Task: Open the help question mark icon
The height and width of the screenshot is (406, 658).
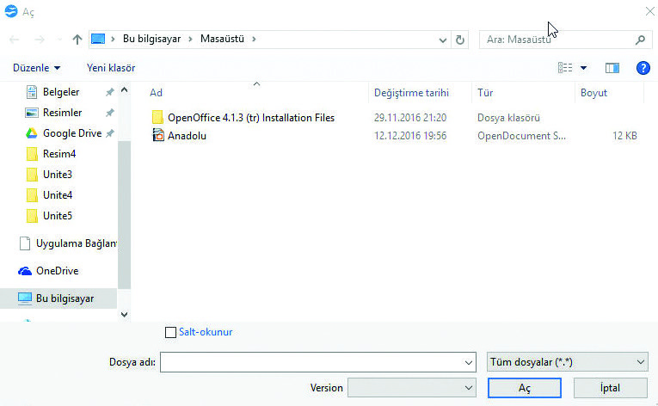Action: click(x=642, y=67)
